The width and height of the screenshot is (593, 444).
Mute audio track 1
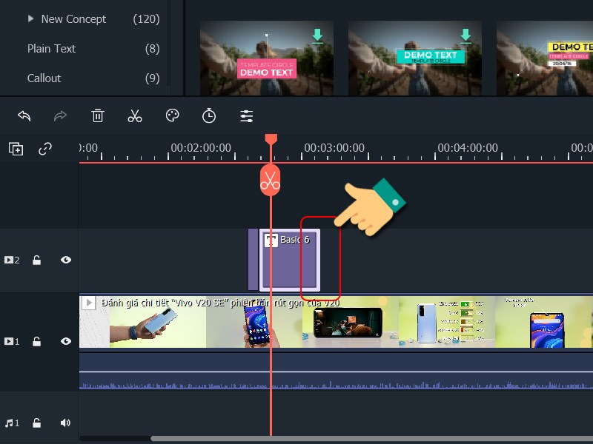pos(65,423)
